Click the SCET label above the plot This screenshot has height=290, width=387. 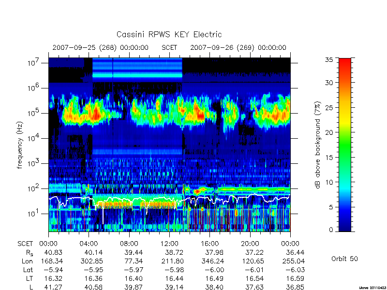pyautogui.click(x=169, y=47)
